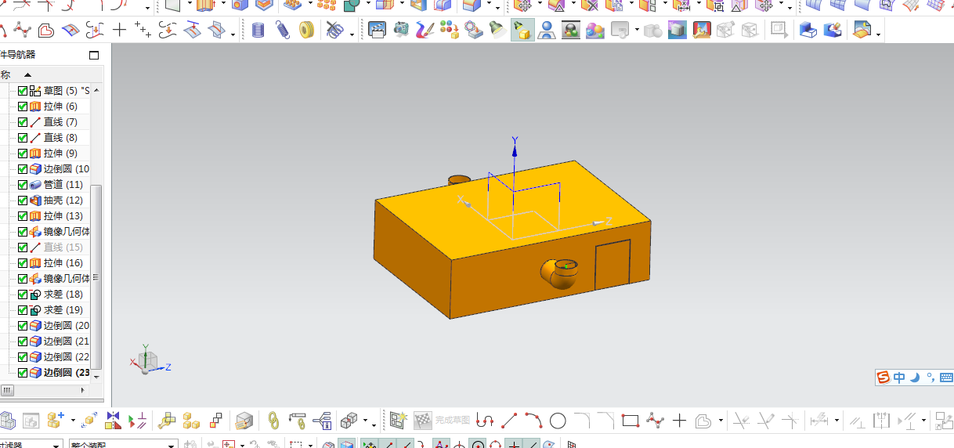Click the point set multi-plus icon
This screenshot has width=954, height=448.
pos(143,31)
